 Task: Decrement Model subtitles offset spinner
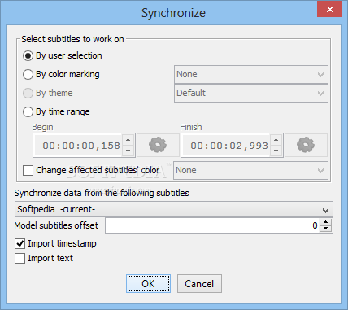pyautogui.click(x=325, y=229)
